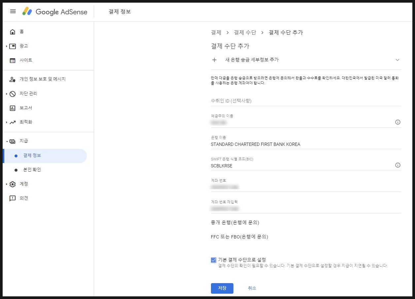Go to 결제 수단 breadcrumb link

click(245, 32)
